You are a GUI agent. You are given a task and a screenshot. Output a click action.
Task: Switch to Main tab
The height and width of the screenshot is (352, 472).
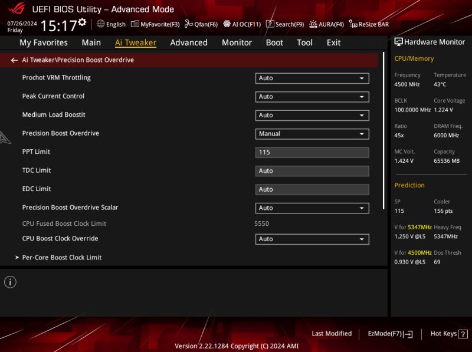[x=91, y=42]
